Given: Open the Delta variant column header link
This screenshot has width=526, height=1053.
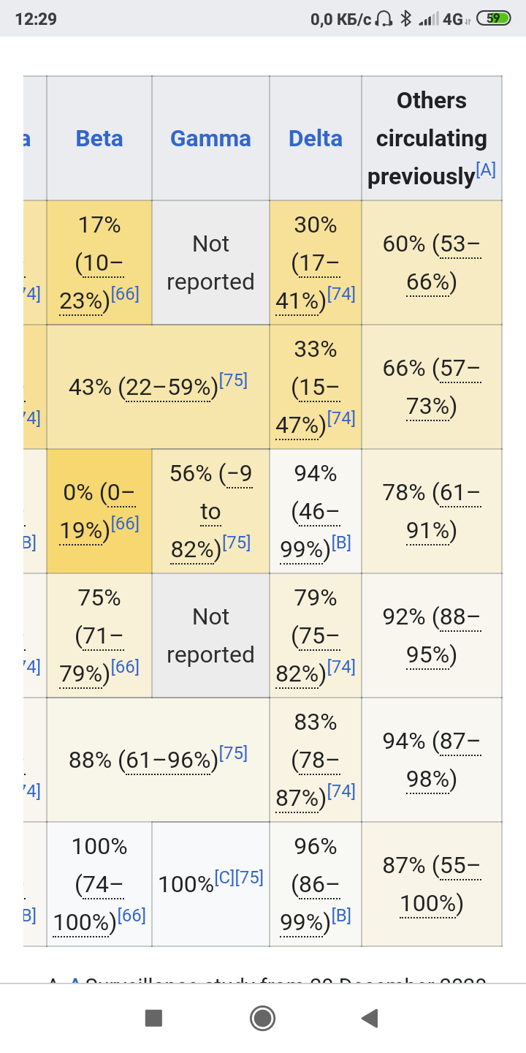Looking at the screenshot, I should click(316, 138).
